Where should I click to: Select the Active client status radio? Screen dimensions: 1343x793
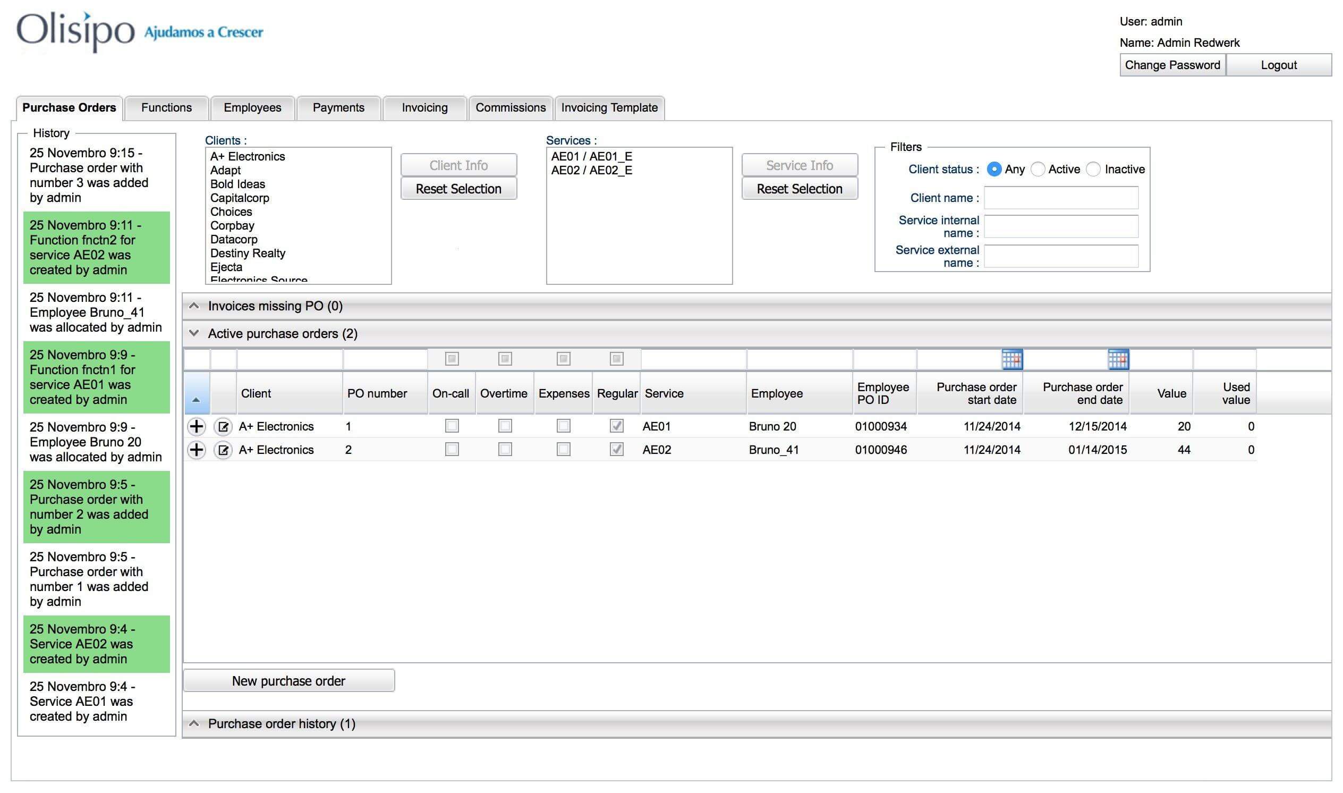(x=1038, y=170)
